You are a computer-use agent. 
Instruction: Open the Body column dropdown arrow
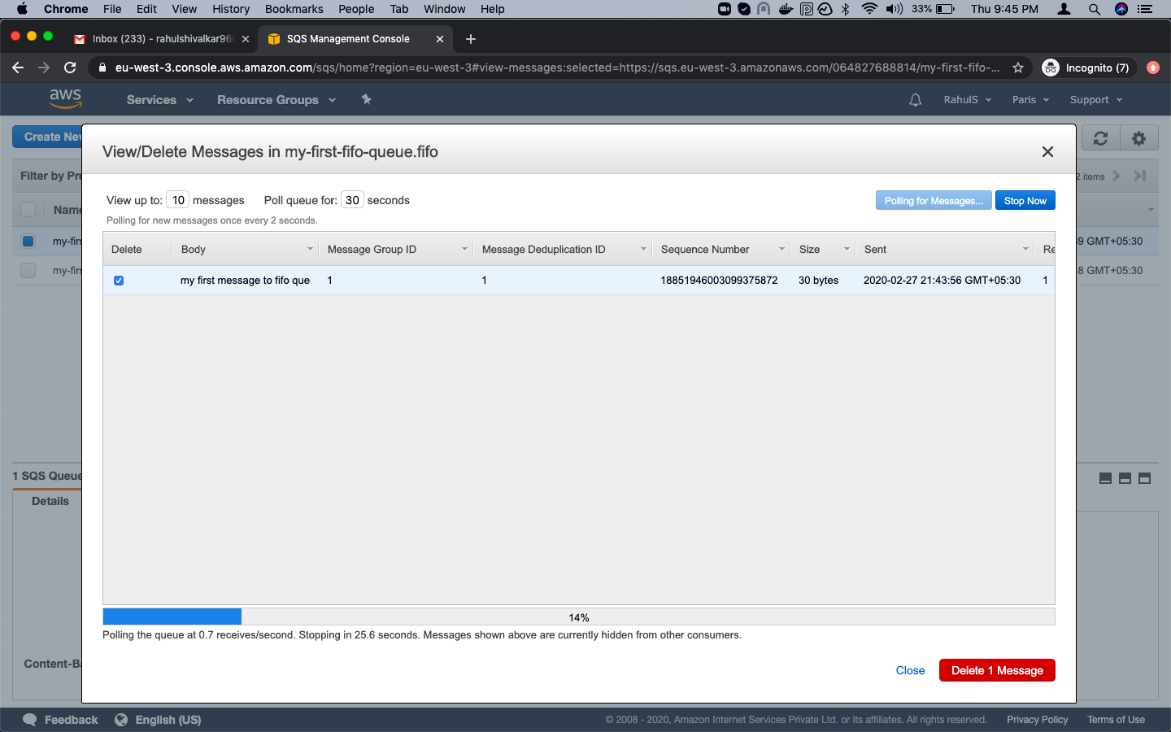click(310, 250)
